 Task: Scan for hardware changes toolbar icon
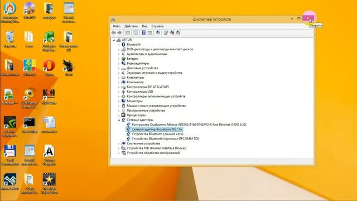158,32
